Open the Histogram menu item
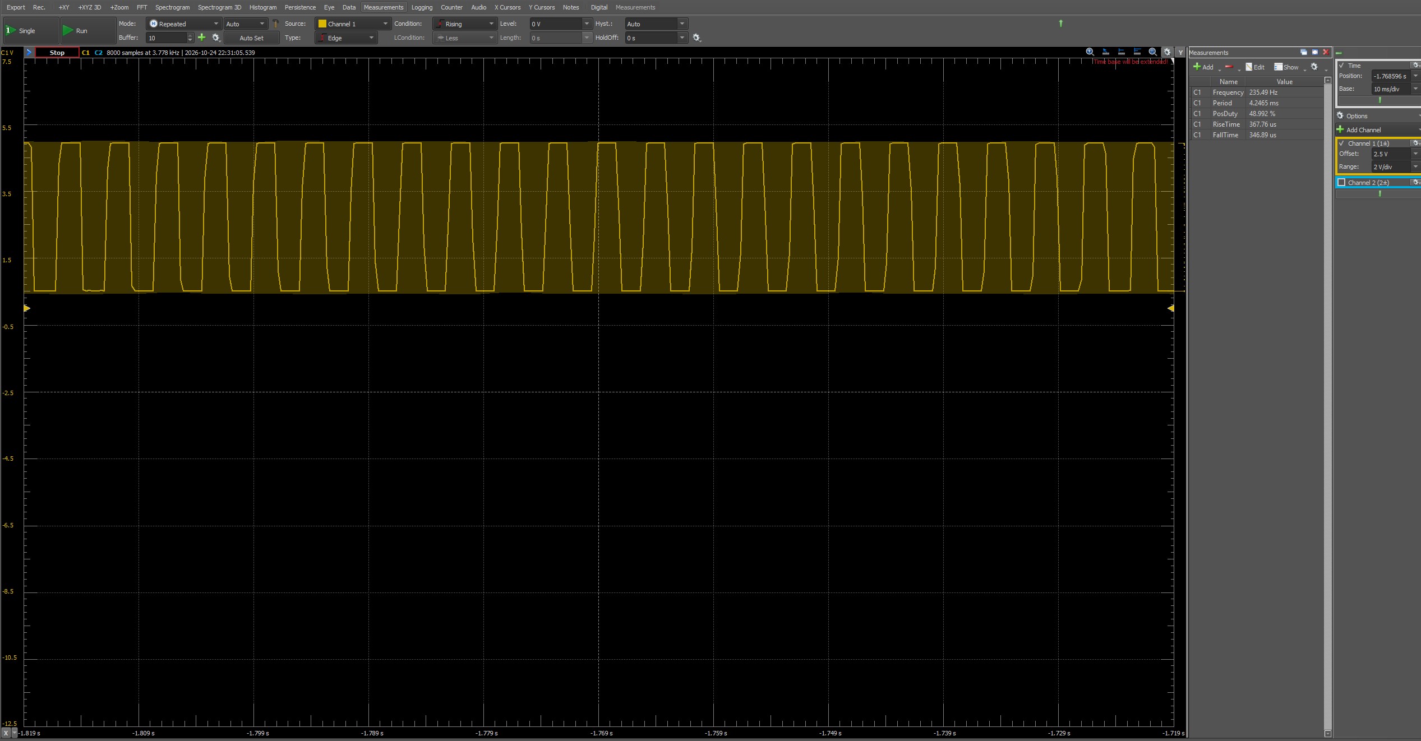Image resolution: width=1421 pixels, height=741 pixels. pyautogui.click(x=263, y=7)
